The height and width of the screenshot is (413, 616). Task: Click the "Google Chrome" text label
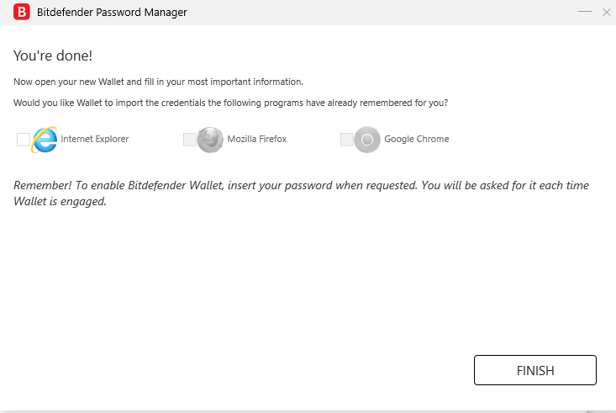coord(417,140)
